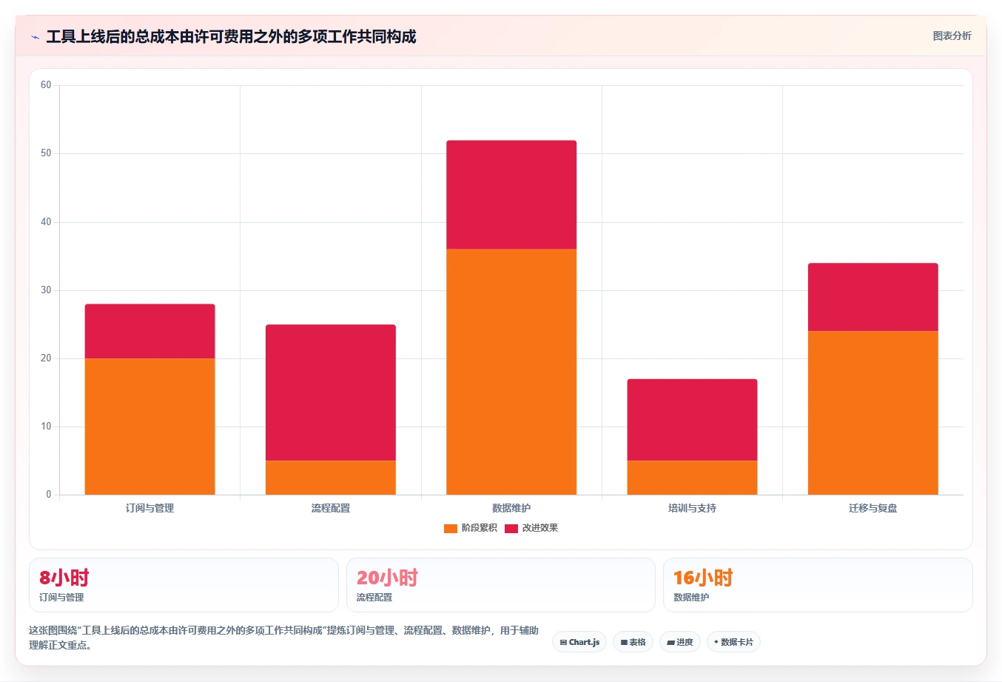Click the orange segment of 数据维护 bar
Image resolution: width=1002 pixels, height=682 pixels.
(x=511, y=372)
